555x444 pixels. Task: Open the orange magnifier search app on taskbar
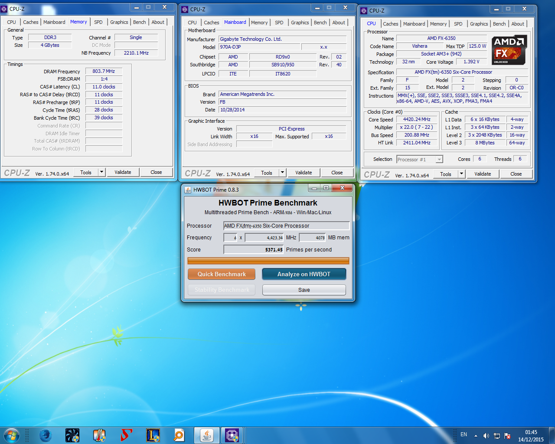(179, 435)
